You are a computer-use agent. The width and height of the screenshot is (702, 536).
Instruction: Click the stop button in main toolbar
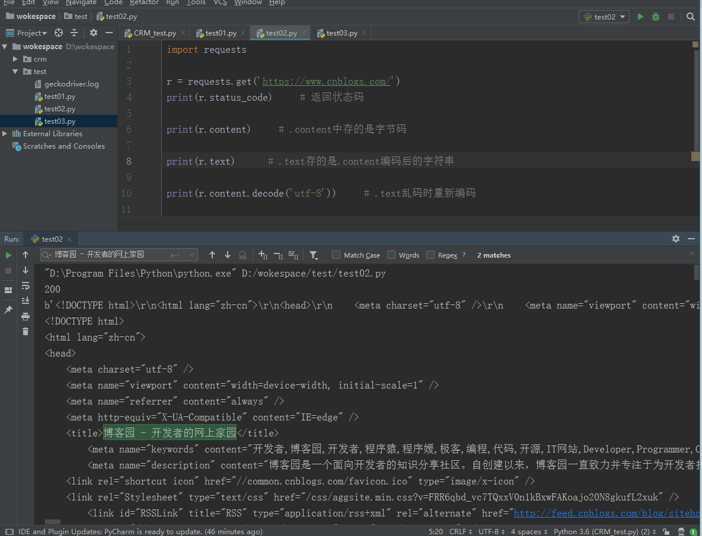pyautogui.click(x=671, y=17)
